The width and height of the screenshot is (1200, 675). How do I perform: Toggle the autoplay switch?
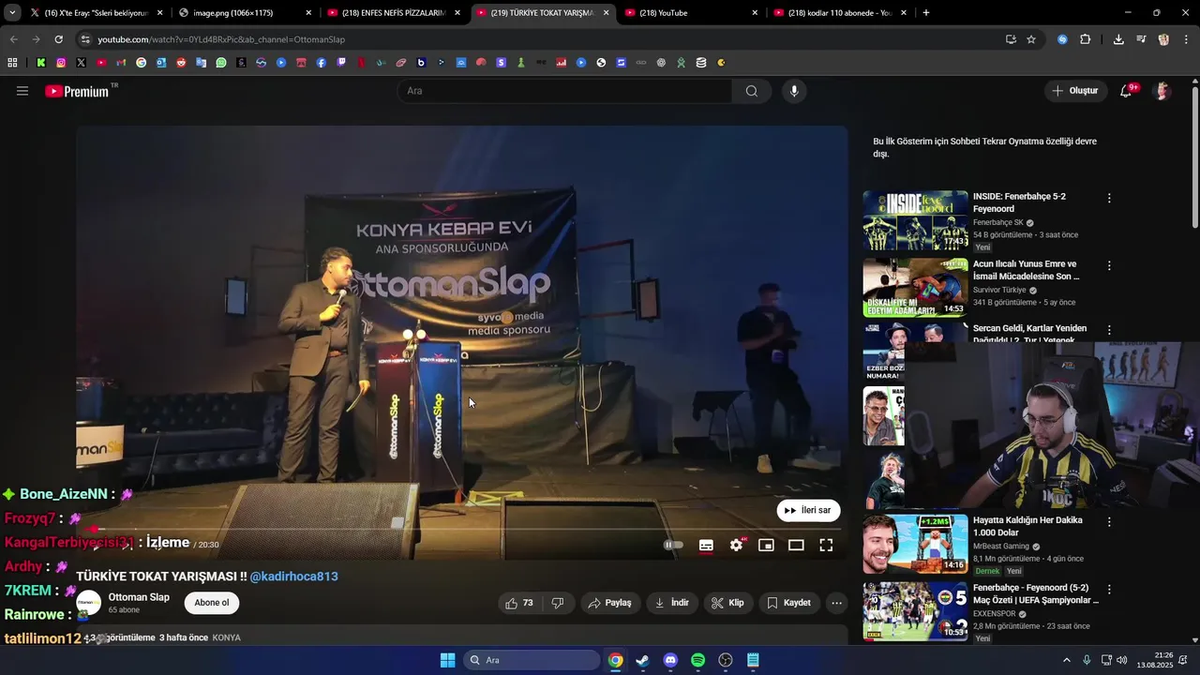(673, 545)
